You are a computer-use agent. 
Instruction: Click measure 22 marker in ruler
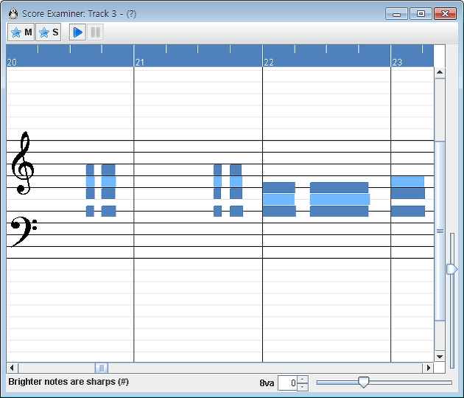coord(269,62)
